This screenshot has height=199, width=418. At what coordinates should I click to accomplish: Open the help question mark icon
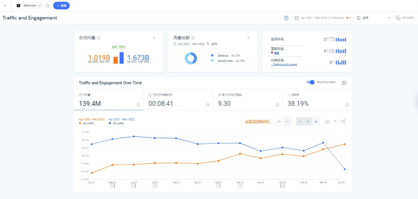point(286,18)
